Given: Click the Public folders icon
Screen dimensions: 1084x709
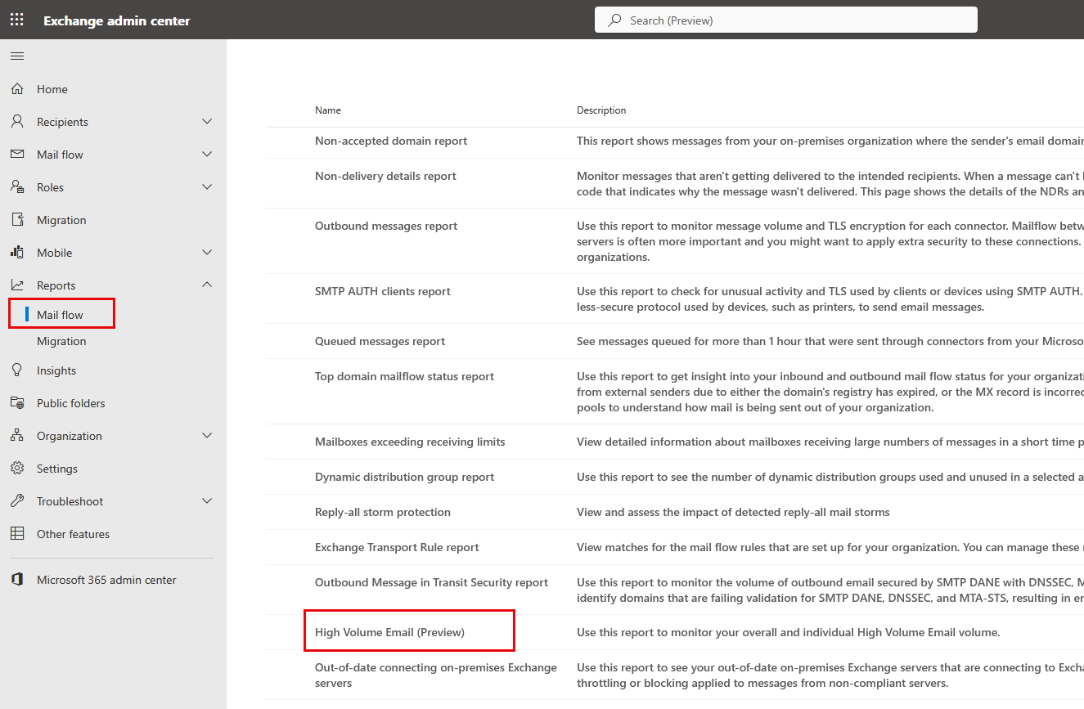Looking at the screenshot, I should tap(17, 403).
